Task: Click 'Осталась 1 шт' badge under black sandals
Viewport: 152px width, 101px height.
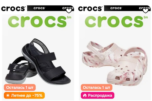Action: [x=20, y=87]
